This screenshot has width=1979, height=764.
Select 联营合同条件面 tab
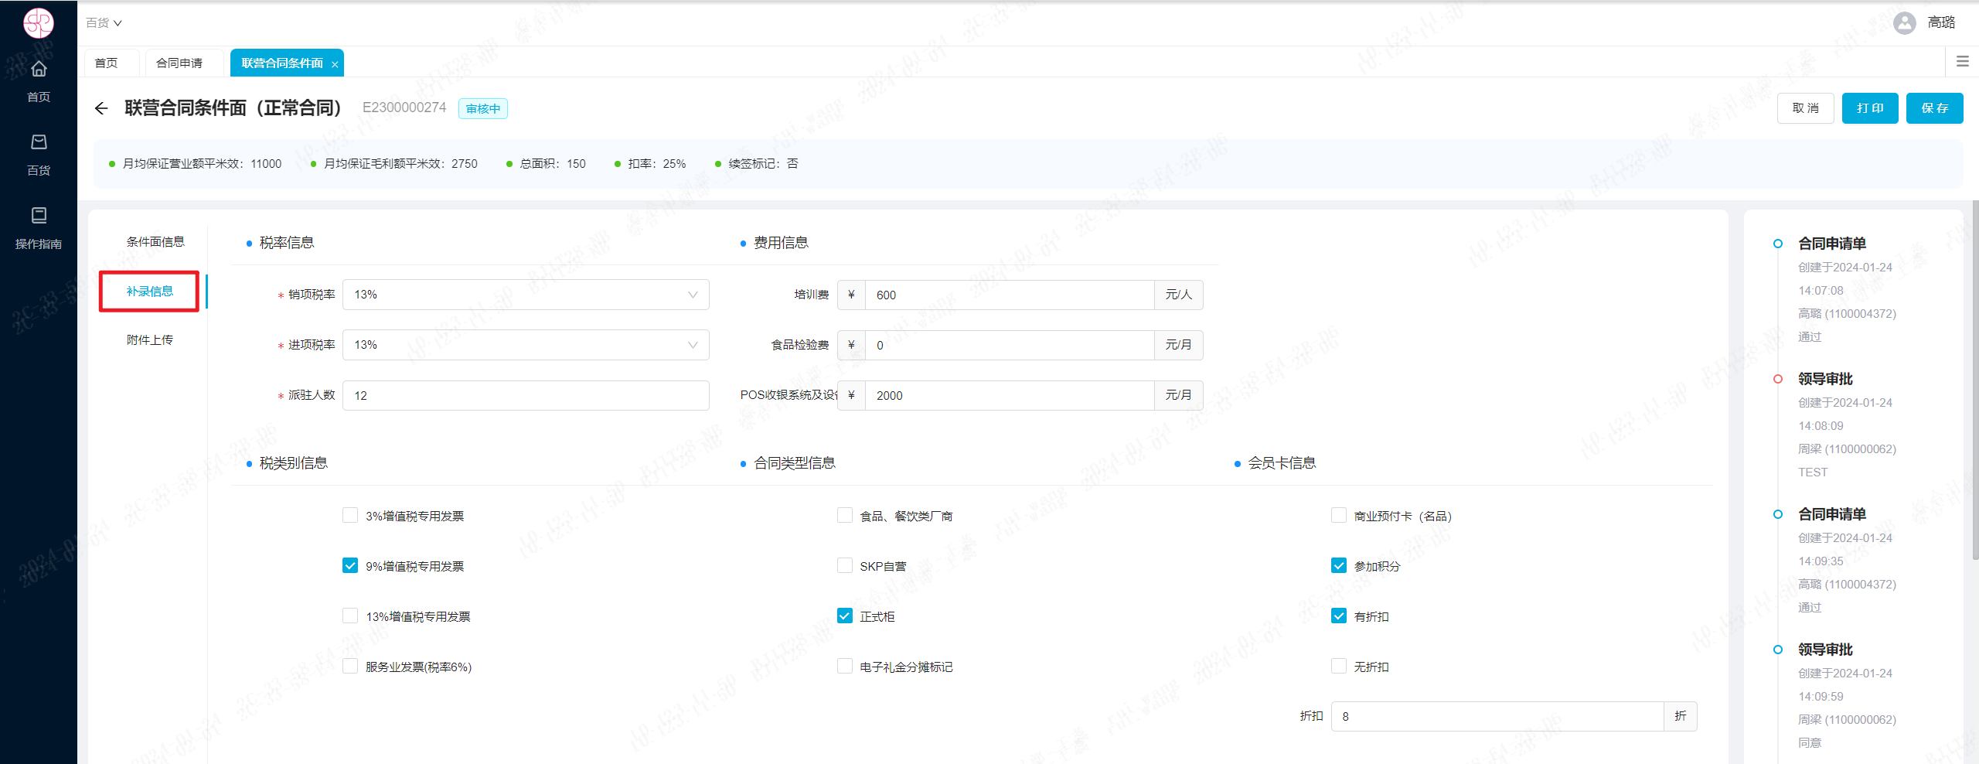[x=281, y=63]
